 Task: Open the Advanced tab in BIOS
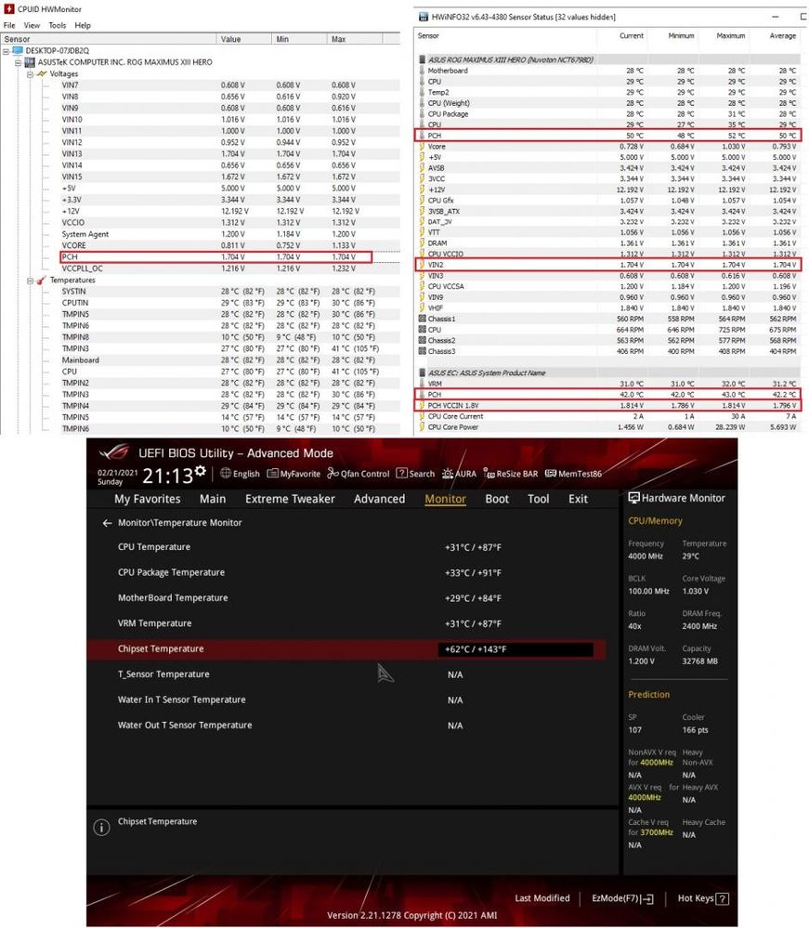click(x=379, y=499)
